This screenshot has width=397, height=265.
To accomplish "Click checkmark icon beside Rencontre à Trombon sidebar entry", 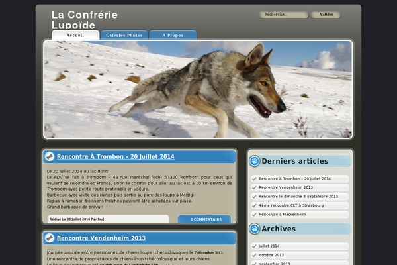I will tap(254, 179).
